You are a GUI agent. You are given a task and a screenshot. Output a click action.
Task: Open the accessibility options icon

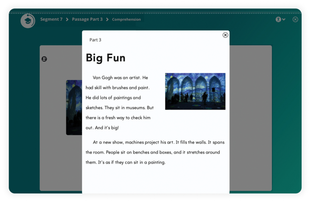278,19
